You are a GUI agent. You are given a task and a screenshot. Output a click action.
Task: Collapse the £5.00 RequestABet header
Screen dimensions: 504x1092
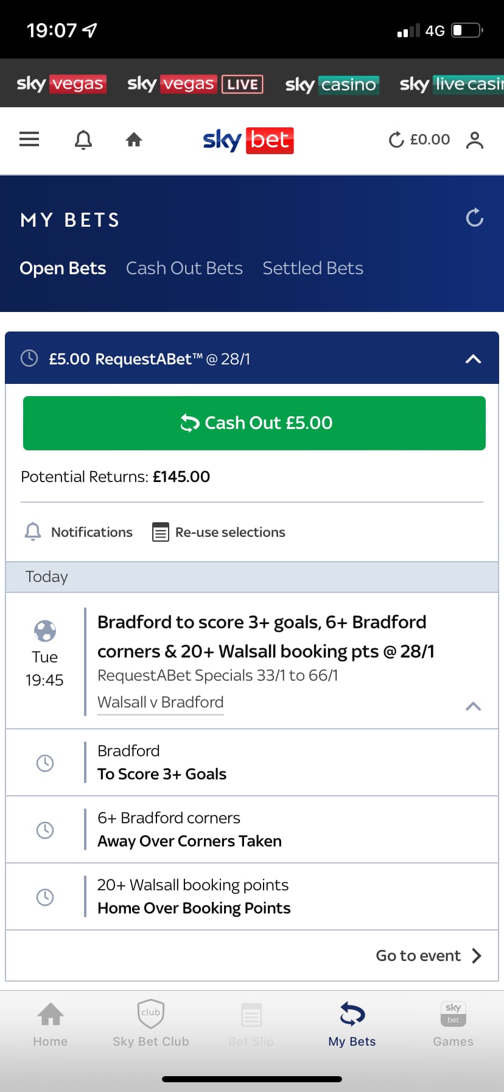[x=473, y=359]
